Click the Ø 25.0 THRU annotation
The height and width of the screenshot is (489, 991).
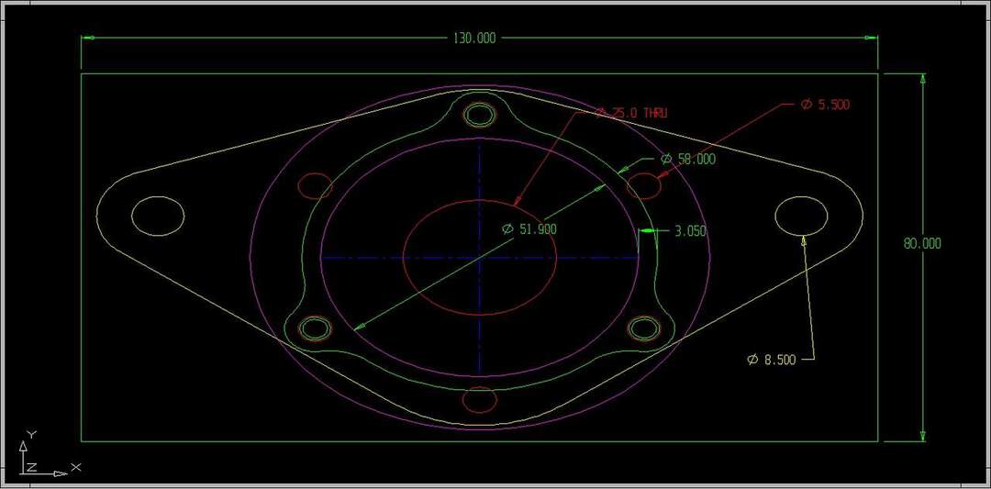click(631, 113)
